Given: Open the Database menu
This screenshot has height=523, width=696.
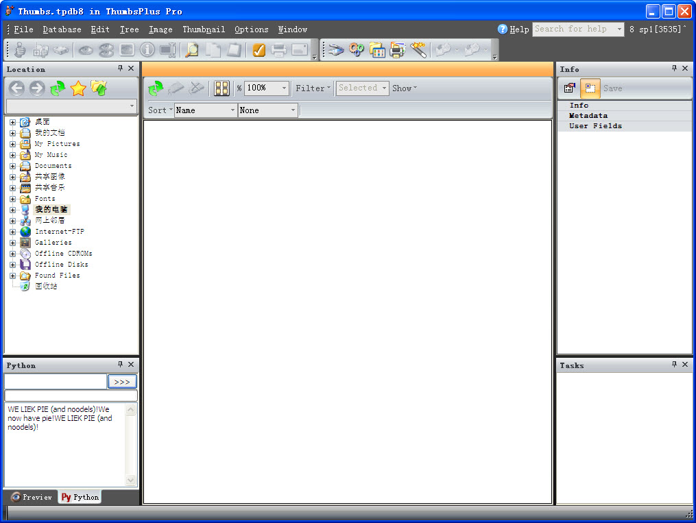Looking at the screenshot, I should 62,29.
